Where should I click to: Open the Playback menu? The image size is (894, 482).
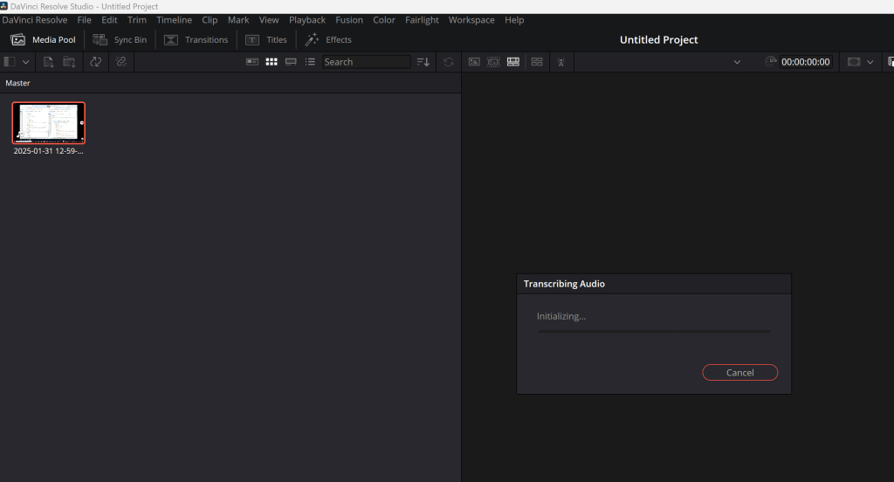pos(307,20)
